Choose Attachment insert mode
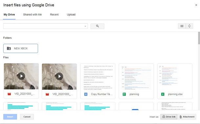 (x=187, y=117)
